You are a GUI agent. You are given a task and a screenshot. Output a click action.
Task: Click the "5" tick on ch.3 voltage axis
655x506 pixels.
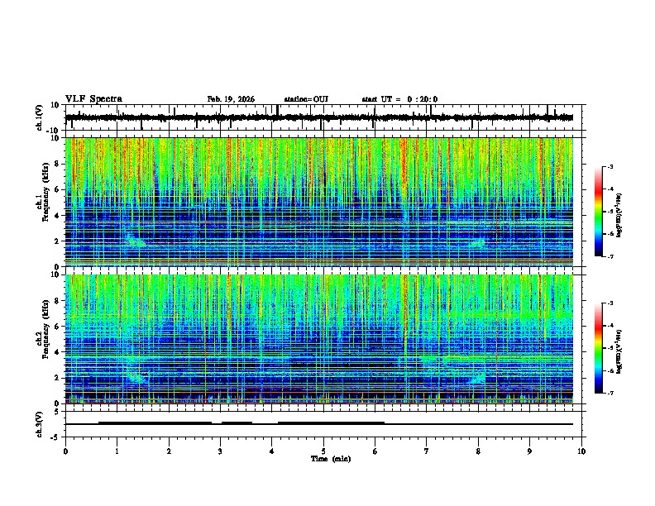click(x=57, y=412)
